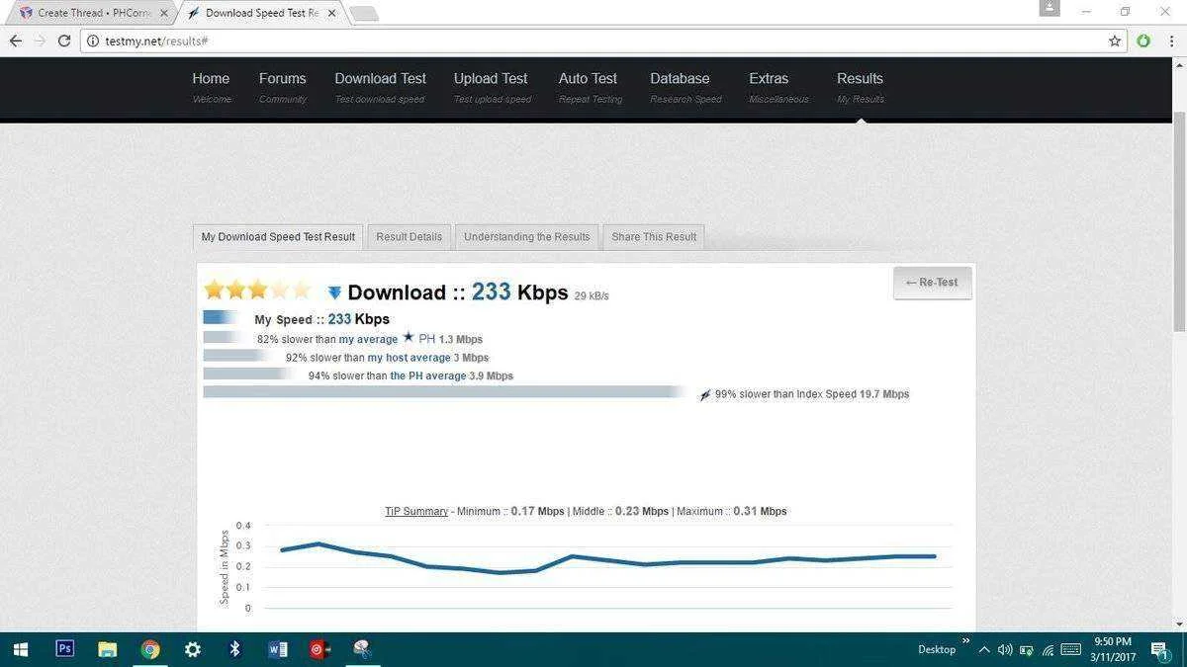Image resolution: width=1187 pixels, height=667 pixels.
Task: Open Word from the taskbar
Action: 278,649
